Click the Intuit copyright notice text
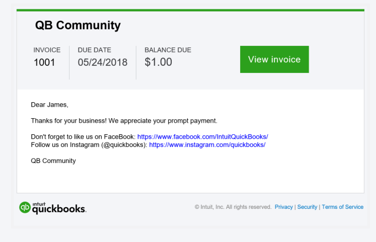Viewport: 376px width, 242px height. click(x=232, y=207)
